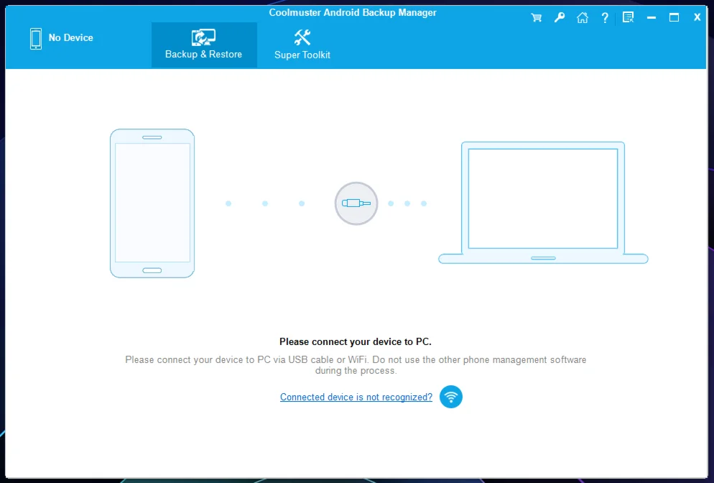The image size is (714, 483).
Task: Open the Super Toolkit tab
Action: pos(302,45)
